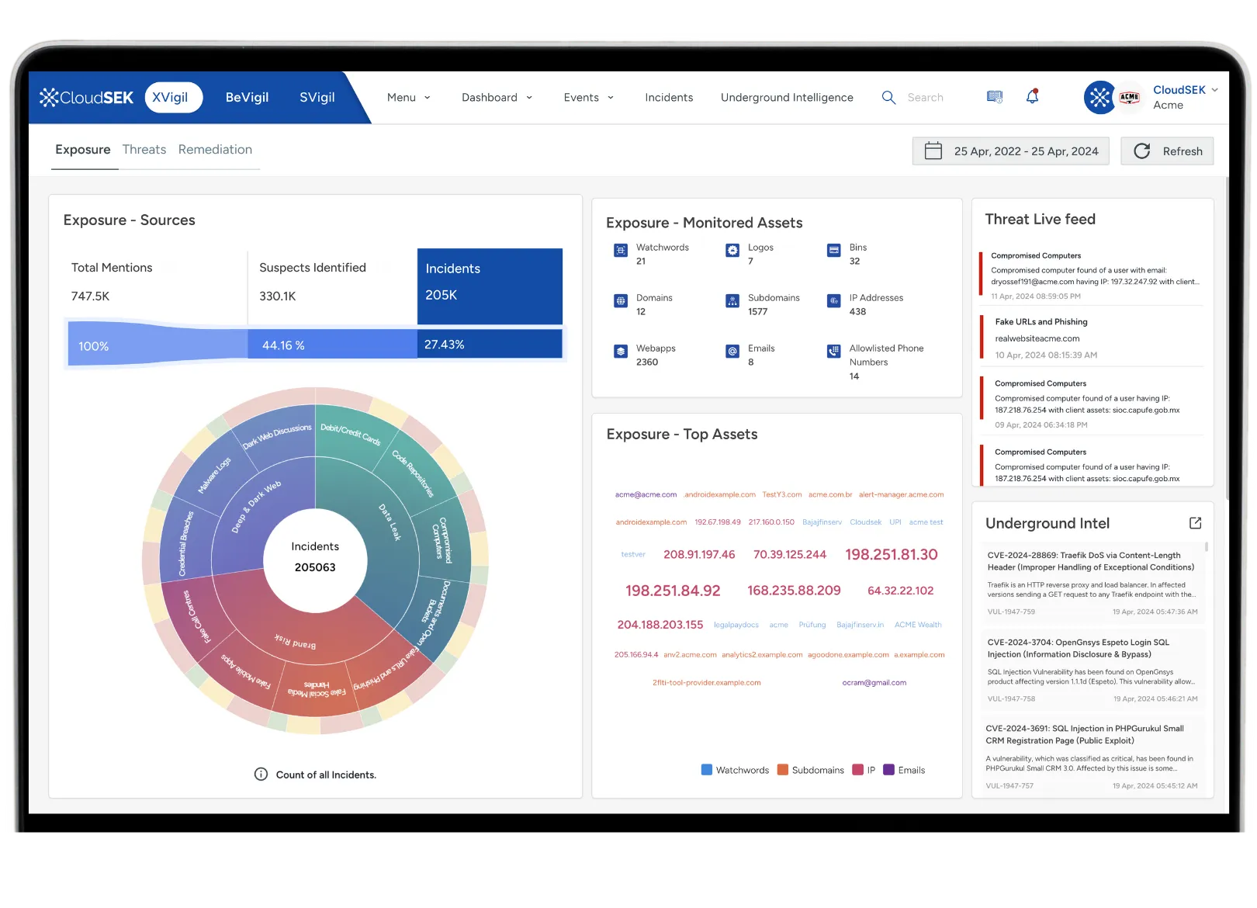
Task: Click 198.251.81.30 in Top Assets cloud
Action: pyautogui.click(x=891, y=554)
